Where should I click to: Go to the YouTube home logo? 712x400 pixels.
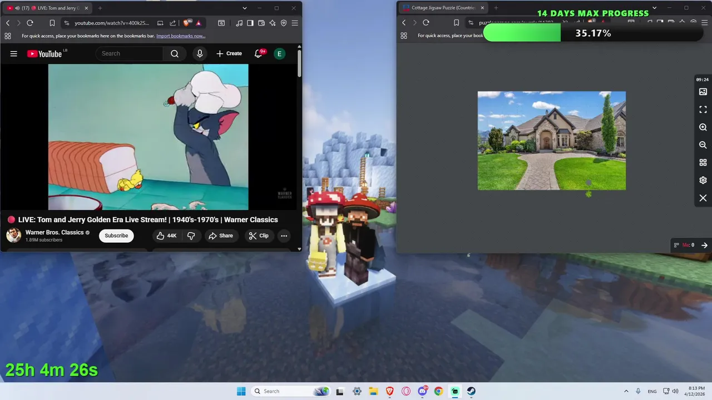[44, 54]
